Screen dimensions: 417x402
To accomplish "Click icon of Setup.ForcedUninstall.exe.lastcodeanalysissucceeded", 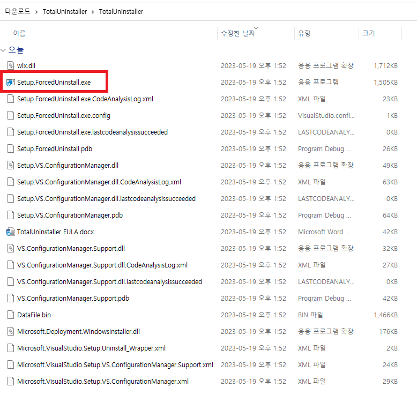I will (11, 132).
